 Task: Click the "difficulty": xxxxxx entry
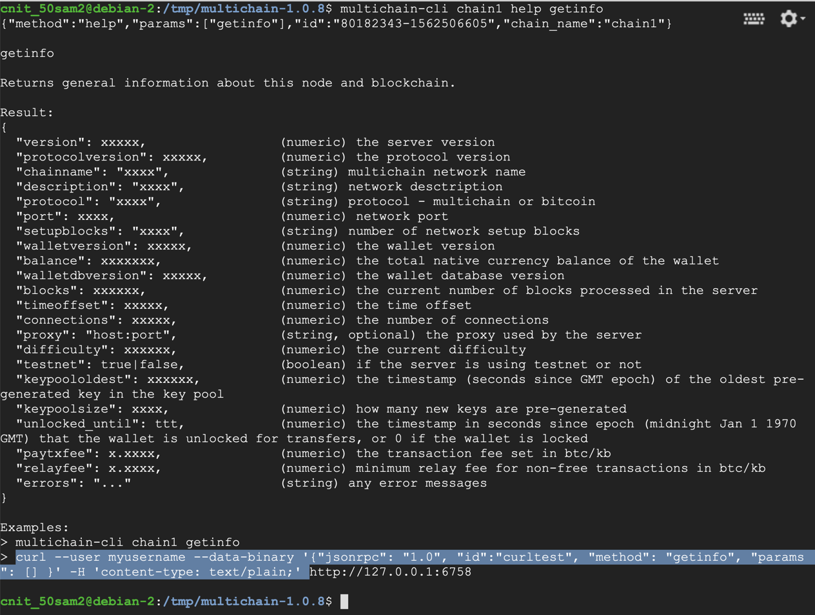pos(96,349)
